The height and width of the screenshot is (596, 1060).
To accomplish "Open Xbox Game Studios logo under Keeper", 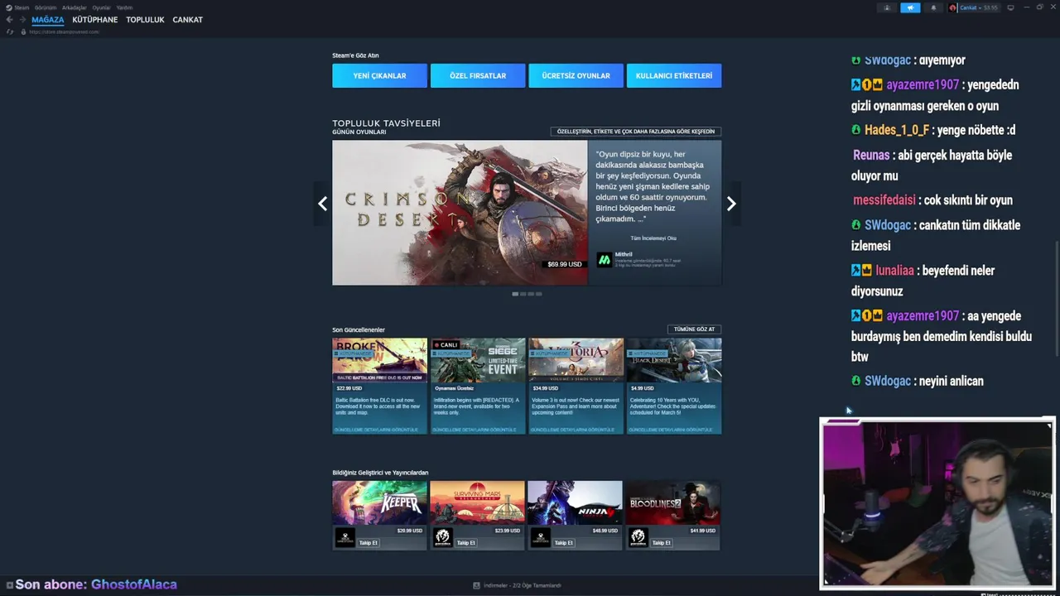I will pos(345,537).
